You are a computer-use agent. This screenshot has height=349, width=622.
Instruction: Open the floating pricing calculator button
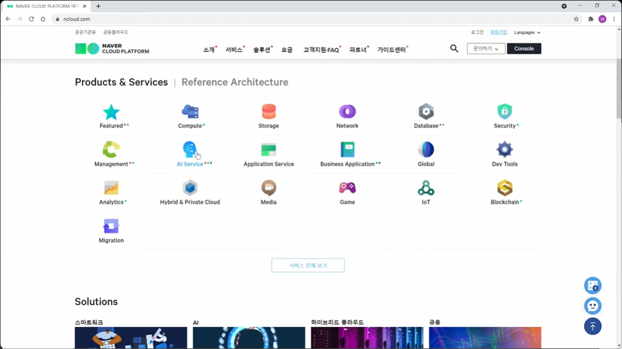[593, 285]
